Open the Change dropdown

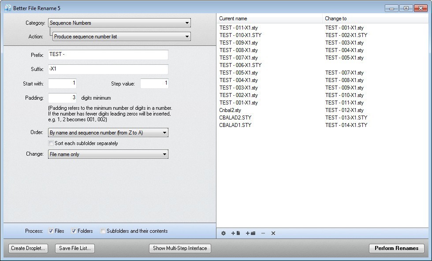pos(108,154)
